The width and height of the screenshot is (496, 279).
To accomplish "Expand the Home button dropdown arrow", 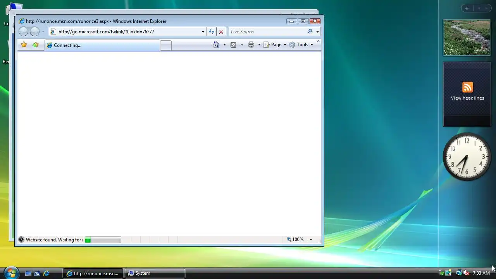I will coord(224,45).
